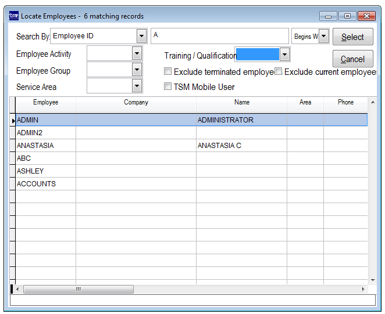Click the horizontal scrollbar right arrow
385x314 pixels.
coord(363,289)
